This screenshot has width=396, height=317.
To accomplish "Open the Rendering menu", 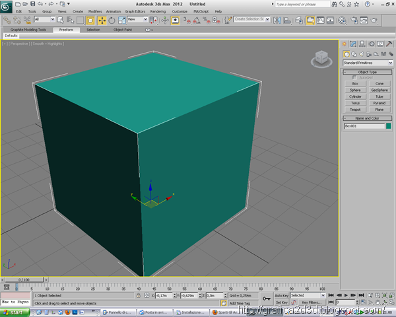I will [x=158, y=11].
